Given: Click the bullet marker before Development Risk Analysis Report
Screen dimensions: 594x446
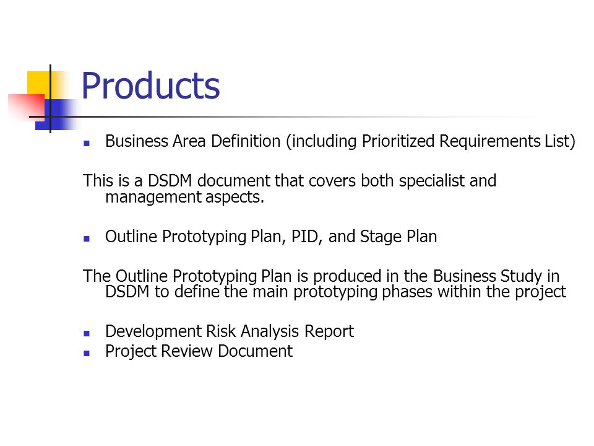Looking at the screenshot, I should [87, 333].
